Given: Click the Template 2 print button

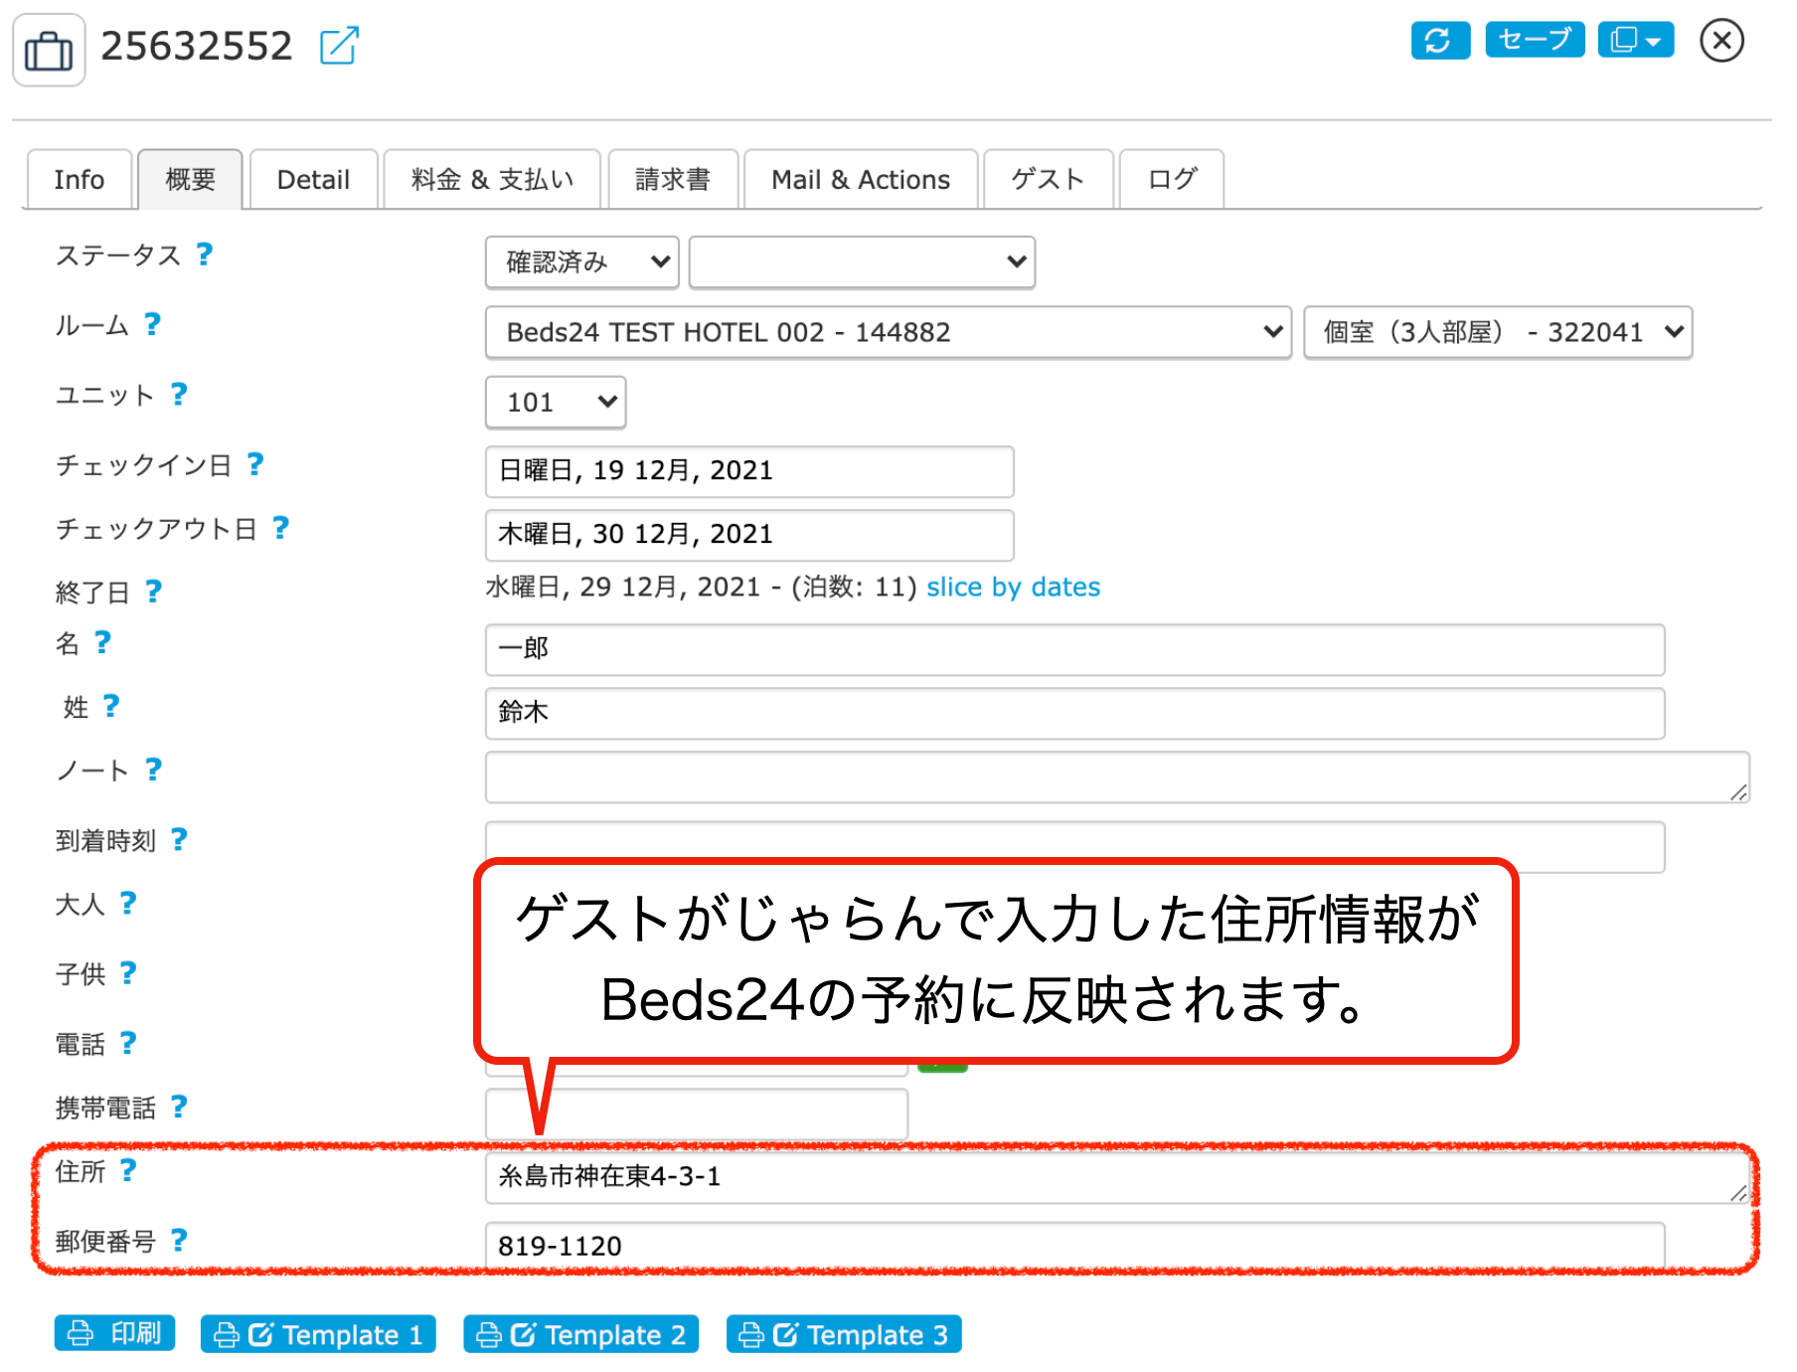Looking at the screenshot, I should pos(580,1334).
